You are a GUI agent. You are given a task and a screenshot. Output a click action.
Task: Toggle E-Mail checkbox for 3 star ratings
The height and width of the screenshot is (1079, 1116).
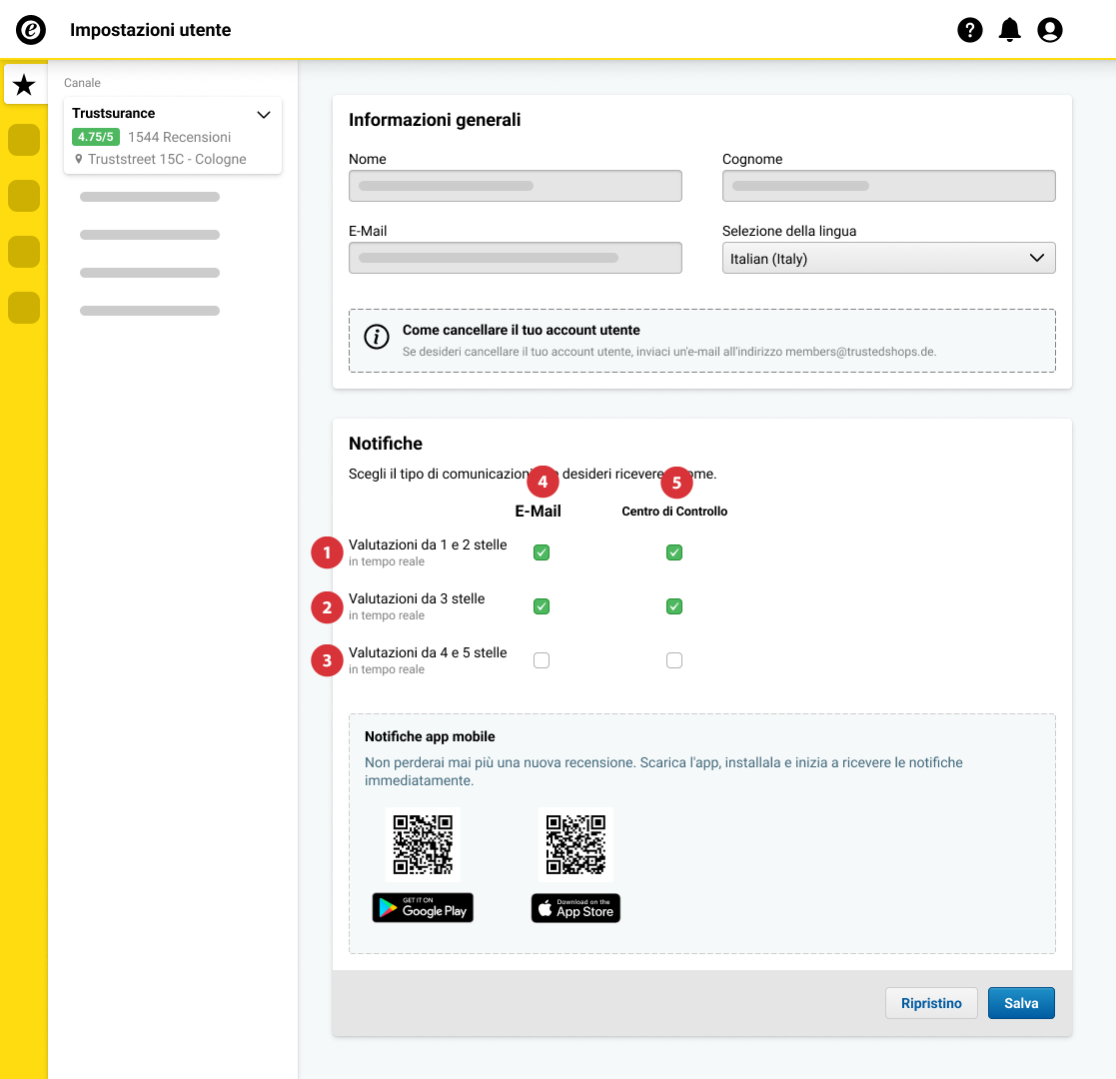coord(542,606)
